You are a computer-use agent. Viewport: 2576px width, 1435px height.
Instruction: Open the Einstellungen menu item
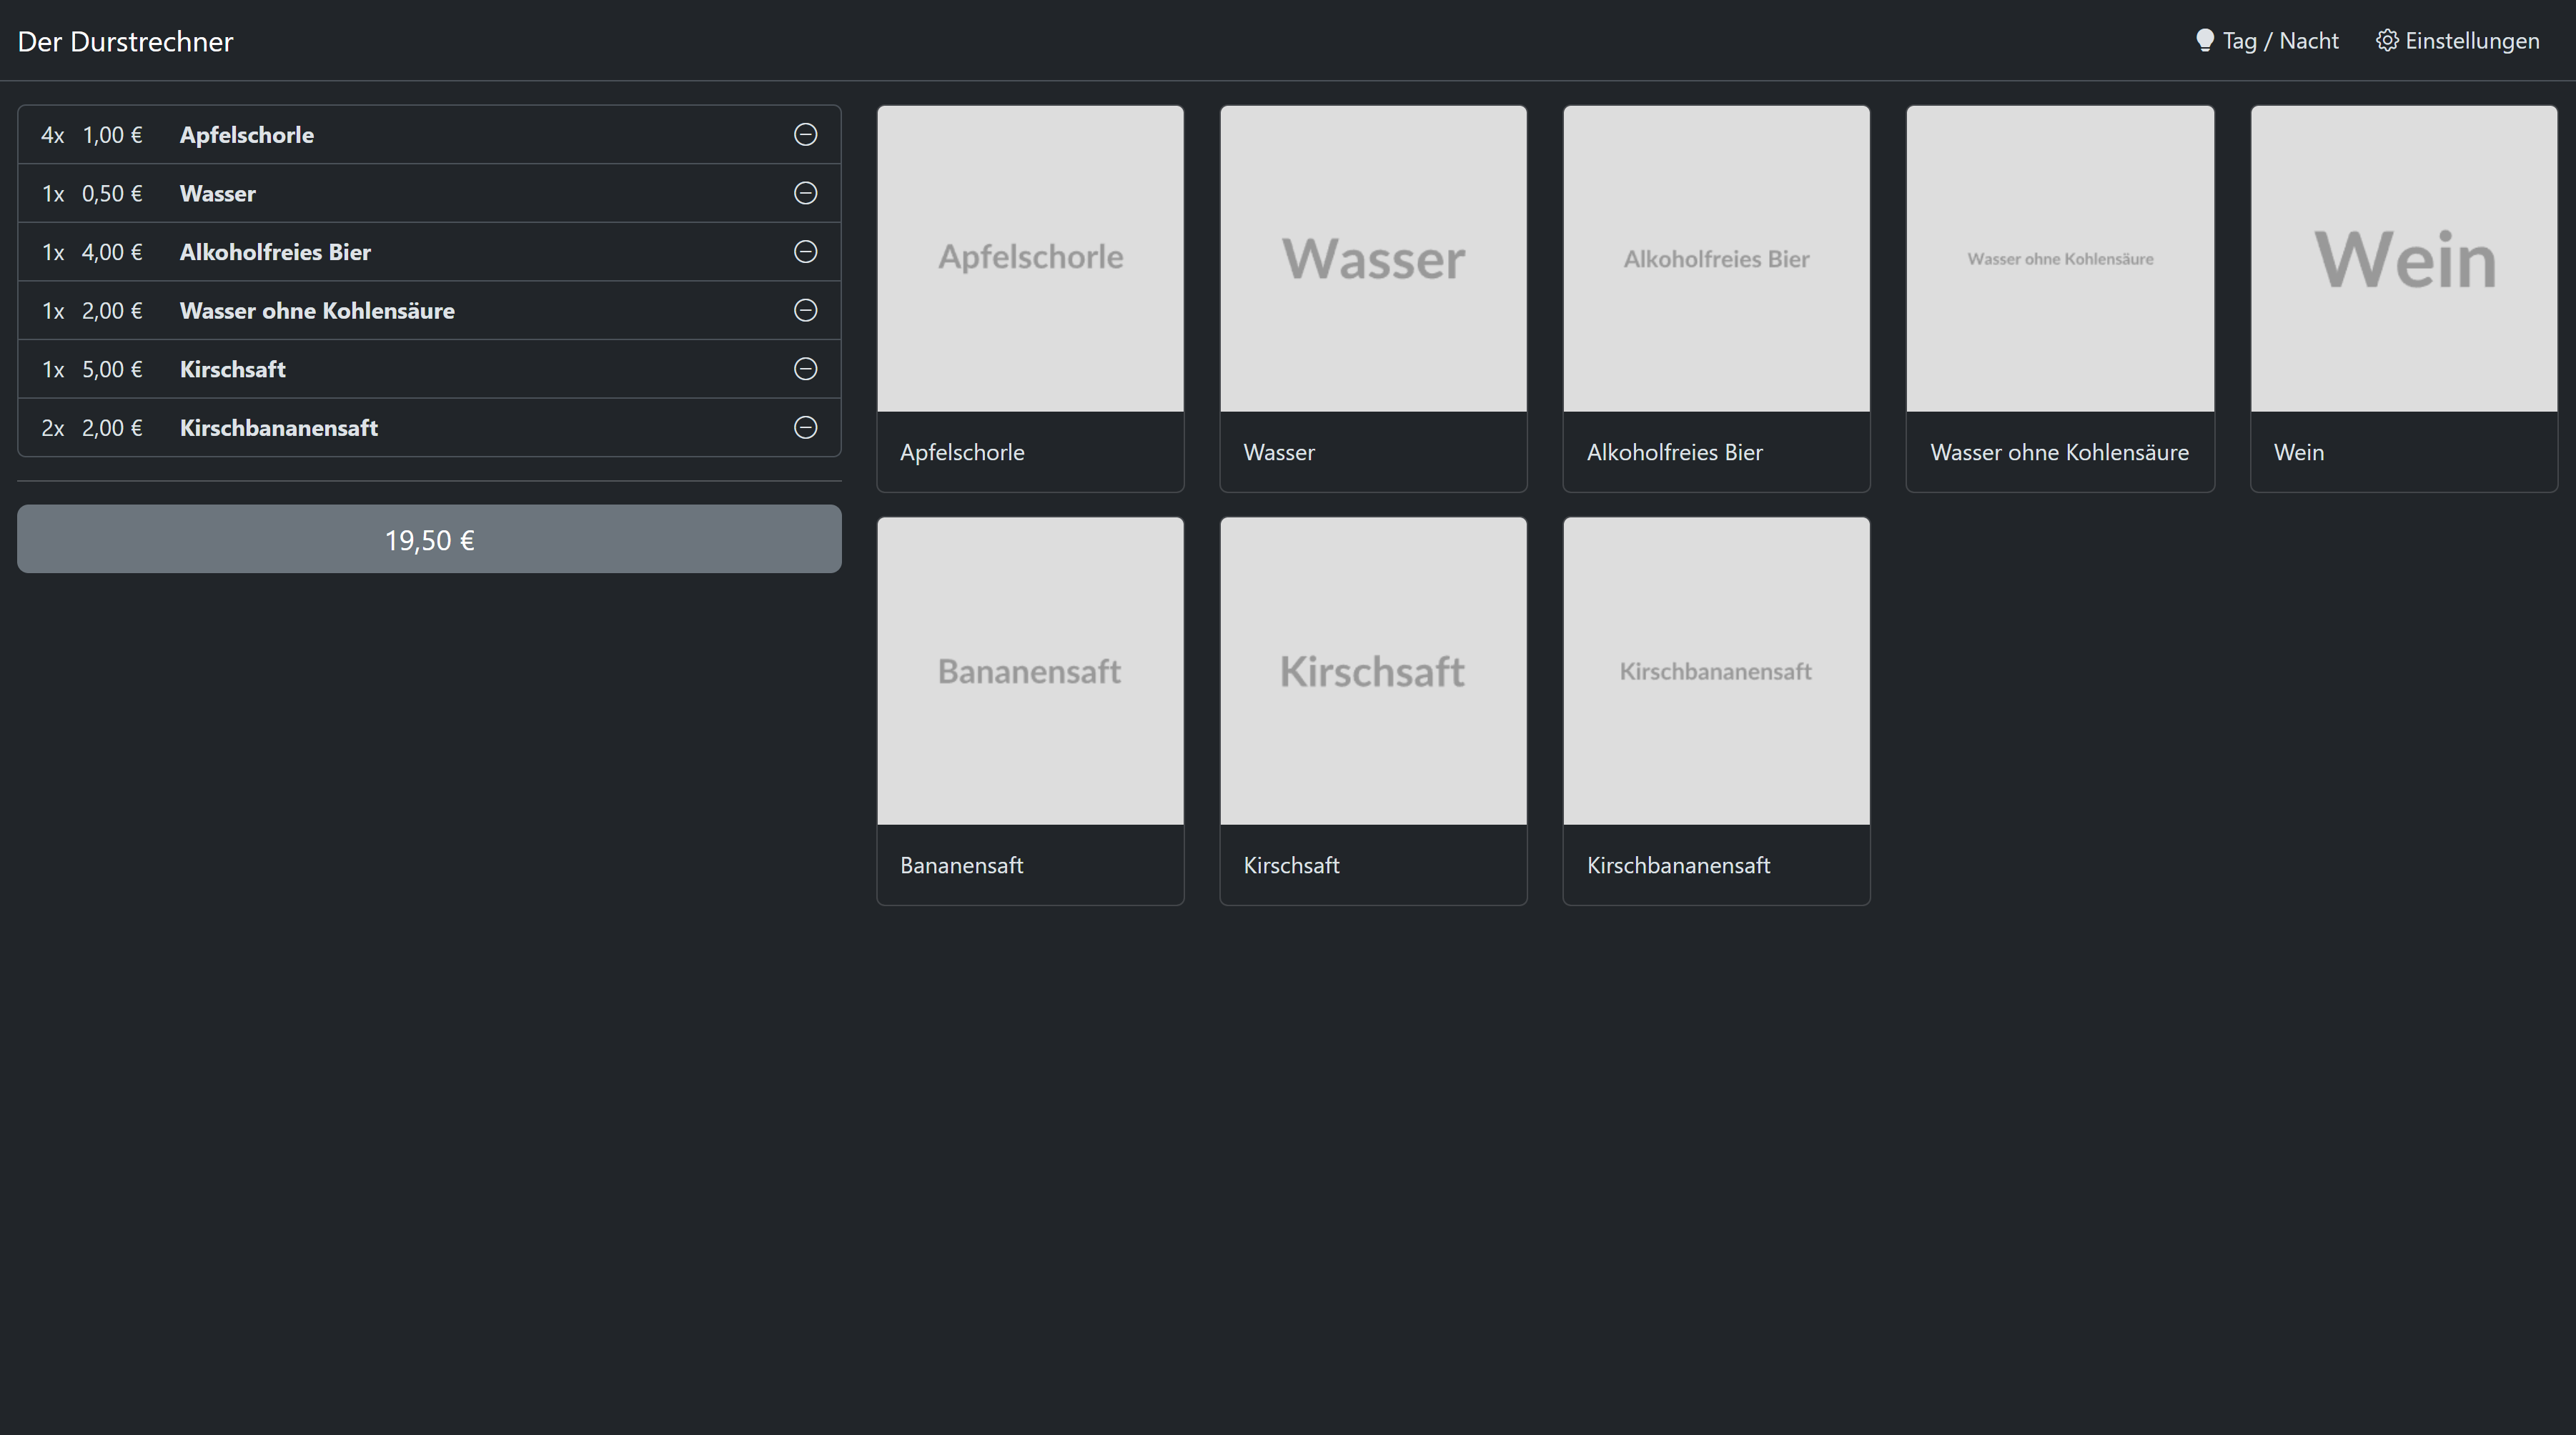pos(2471,41)
